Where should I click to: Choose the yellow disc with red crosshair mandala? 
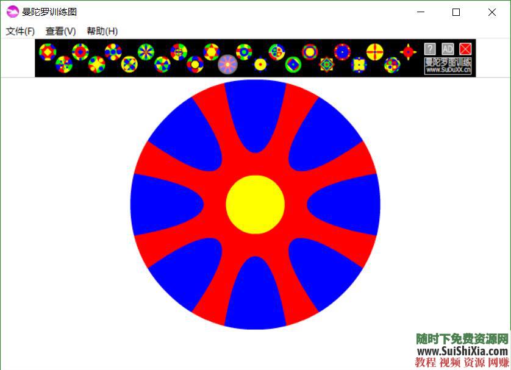pyautogui.click(x=375, y=52)
